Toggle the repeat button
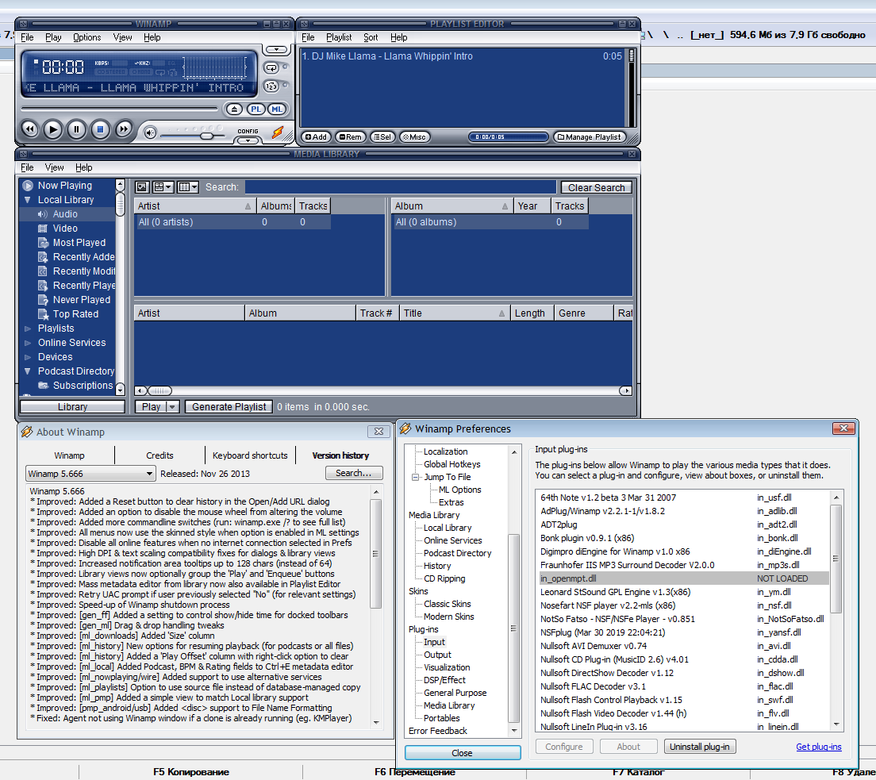Viewport: 876px width, 780px height. tap(271, 67)
